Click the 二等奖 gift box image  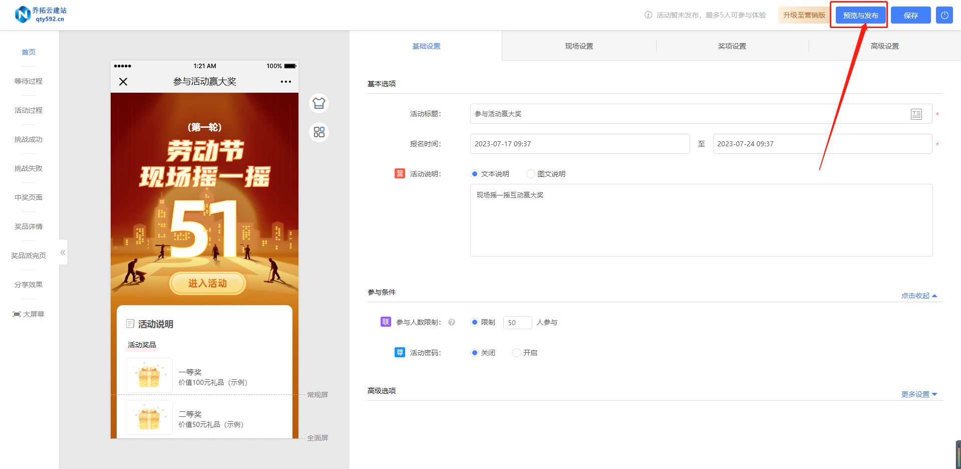click(x=149, y=417)
